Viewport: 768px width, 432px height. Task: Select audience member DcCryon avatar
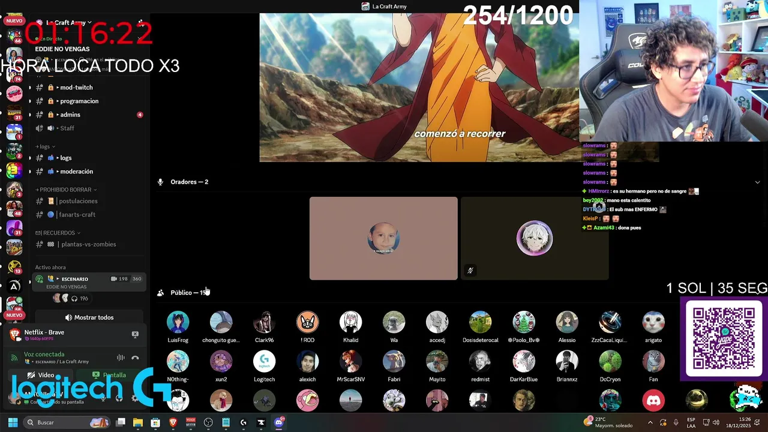click(x=610, y=362)
